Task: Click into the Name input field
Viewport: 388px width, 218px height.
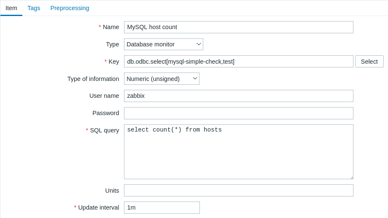Action: point(238,27)
